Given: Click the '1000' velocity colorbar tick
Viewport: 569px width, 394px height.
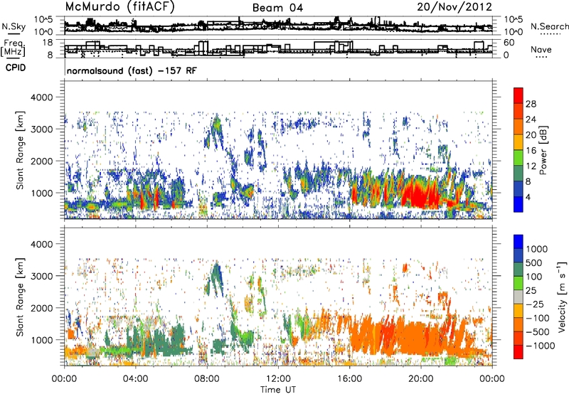Looking at the screenshot, I should click(x=537, y=249).
